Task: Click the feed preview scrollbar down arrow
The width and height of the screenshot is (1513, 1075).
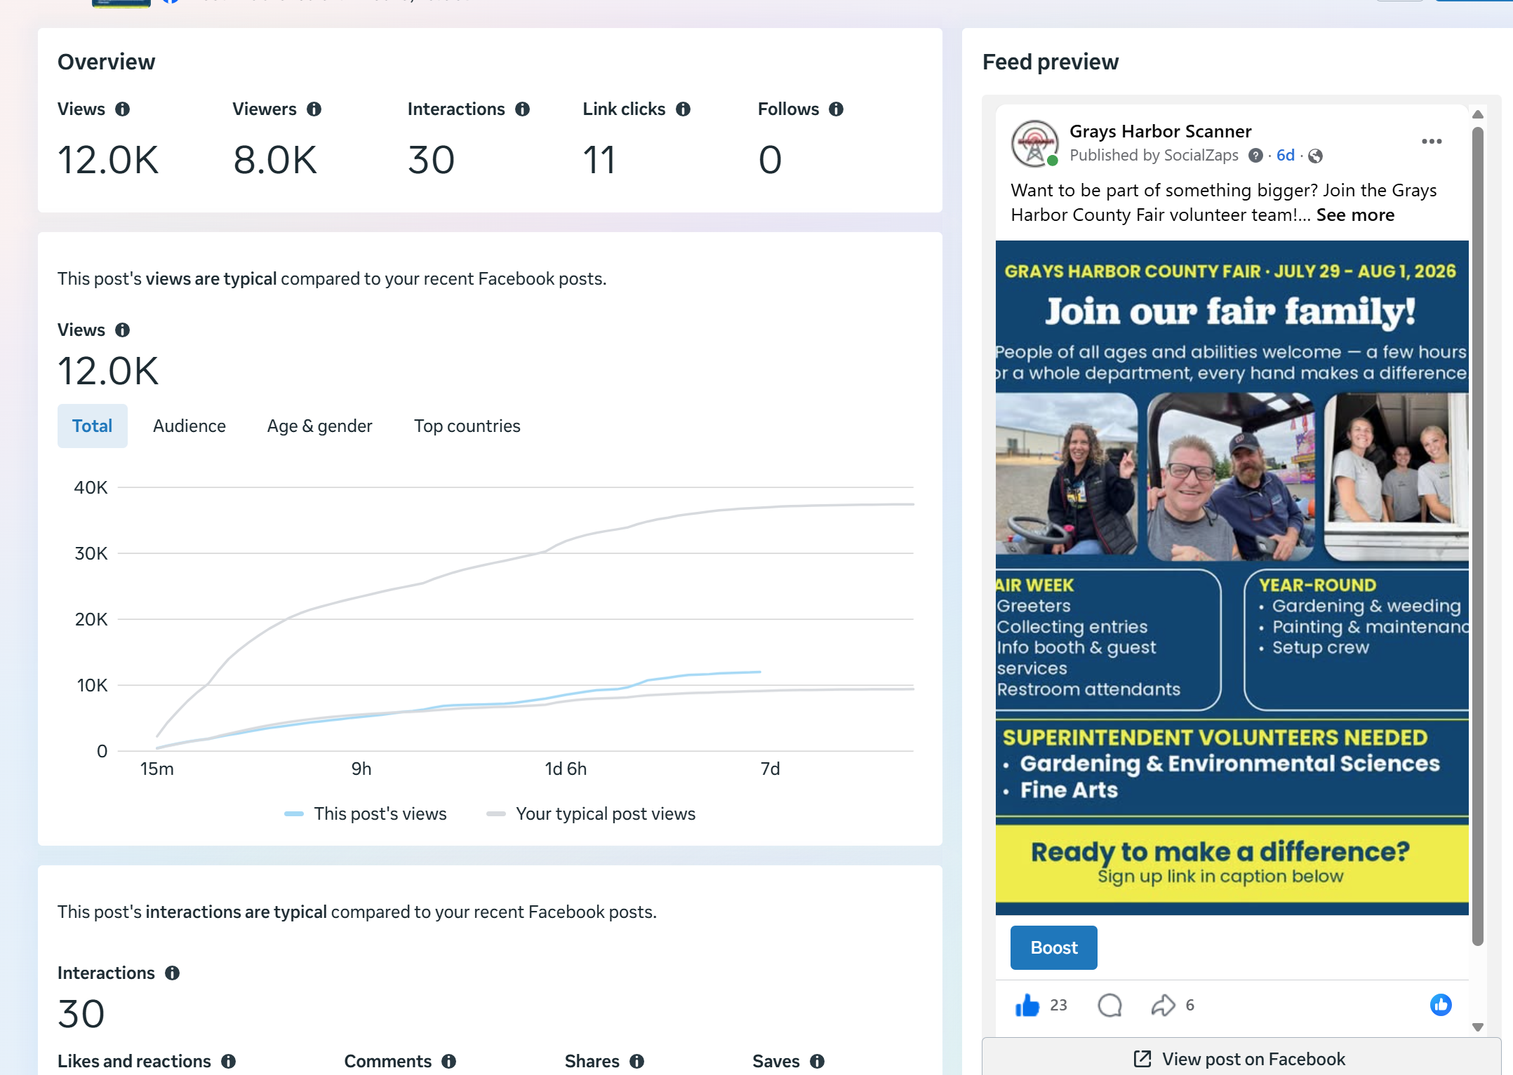Action: (1478, 1028)
